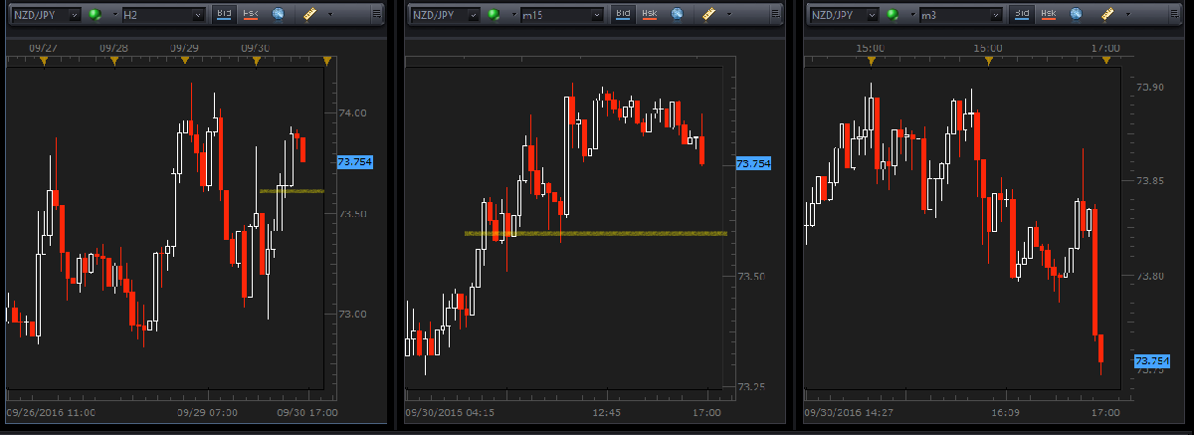
Task: Click the 73.751 price label in m3 chart
Action: (x=1151, y=360)
